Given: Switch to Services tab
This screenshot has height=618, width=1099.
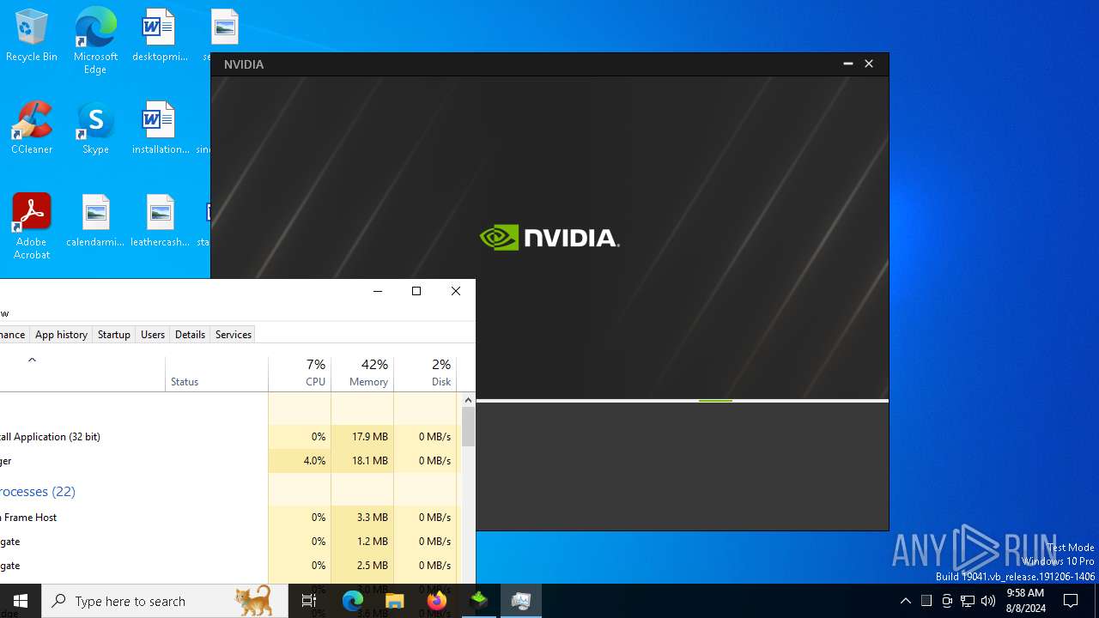Looking at the screenshot, I should 234,335.
